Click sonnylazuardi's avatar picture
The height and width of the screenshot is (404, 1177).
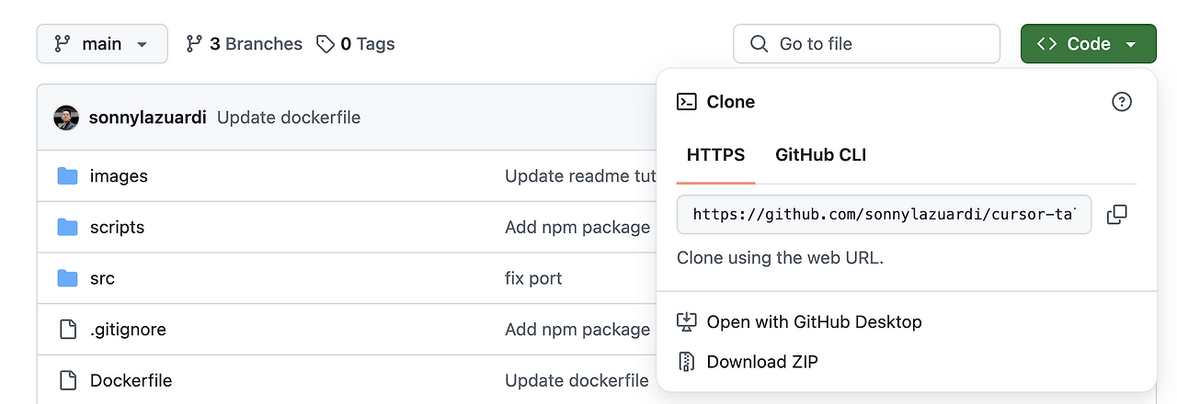[66, 118]
